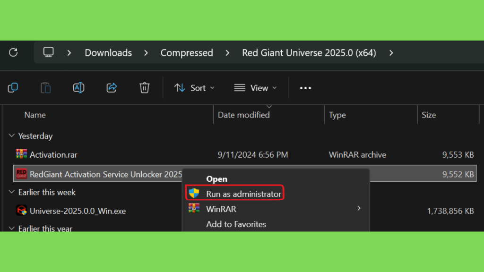Go to the Compressed breadcrumb

point(187,53)
